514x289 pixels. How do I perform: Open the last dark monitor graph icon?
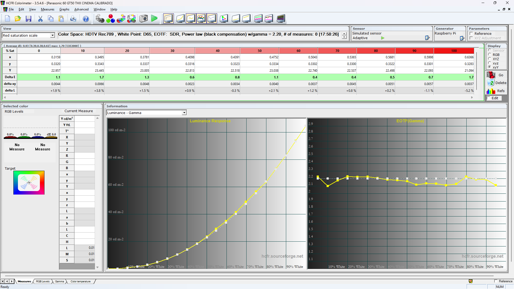281,18
